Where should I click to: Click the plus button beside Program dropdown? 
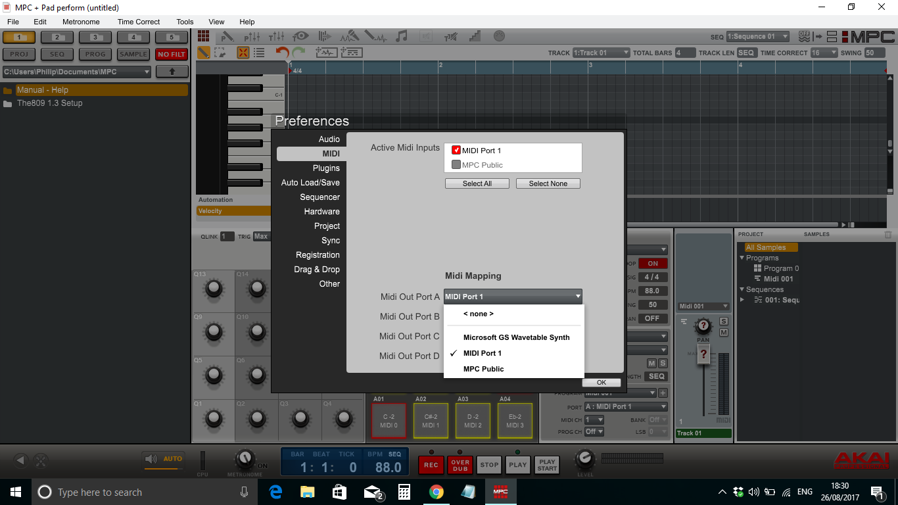[x=663, y=393]
